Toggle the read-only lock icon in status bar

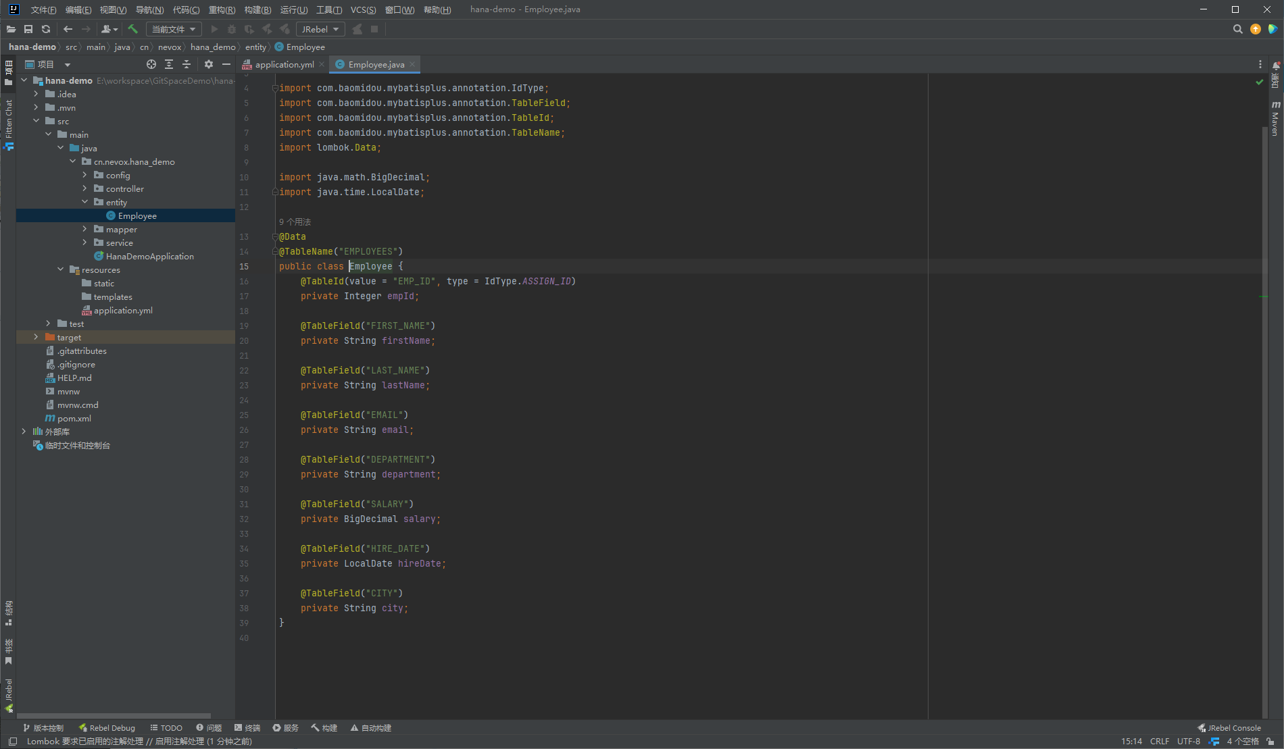(1270, 742)
